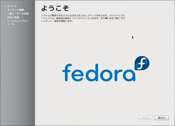Select 一般ユーザーの作成 step in sidebar
This screenshot has height=126, width=175.
(18, 14)
